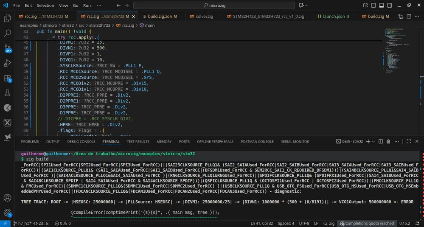Image resolution: width=424 pixels, height=227 pixels.
Task: Click the microzig command center search box
Action: (x=214, y=6)
